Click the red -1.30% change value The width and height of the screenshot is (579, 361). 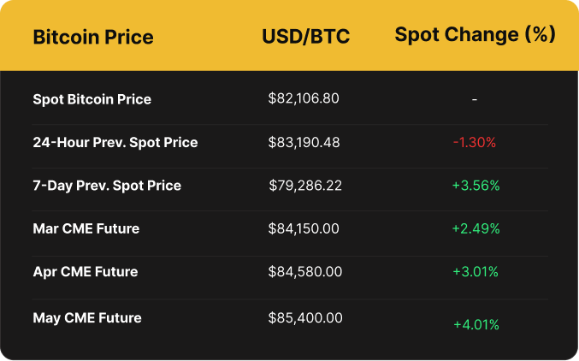(x=475, y=143)
